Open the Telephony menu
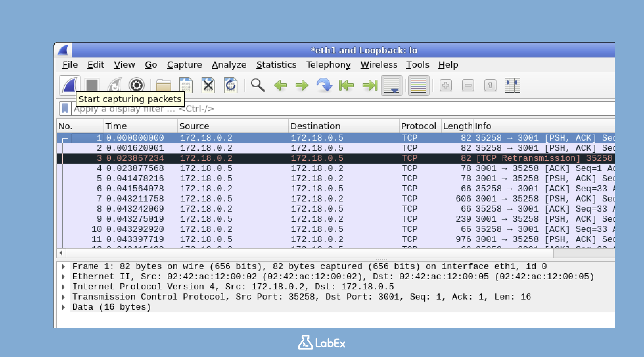644x357 pixels. [x=328, y=65]
